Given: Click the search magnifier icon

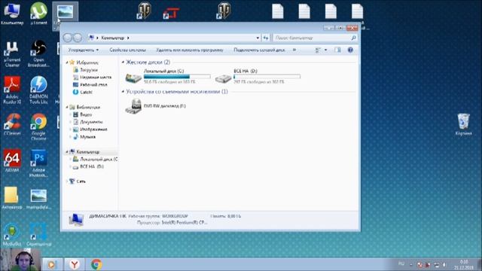Looking at the screenshot, I should coord(353,38).
